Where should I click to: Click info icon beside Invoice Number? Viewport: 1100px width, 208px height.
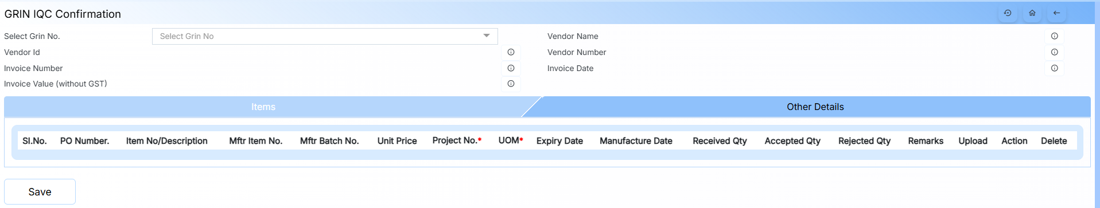point(511,68)
